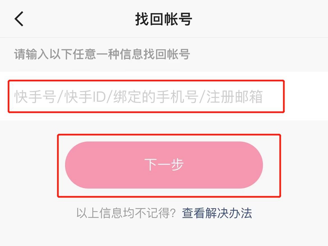Open the 查看解决办法 link
This screenshot has width=328, height=246.
[217, 213]
